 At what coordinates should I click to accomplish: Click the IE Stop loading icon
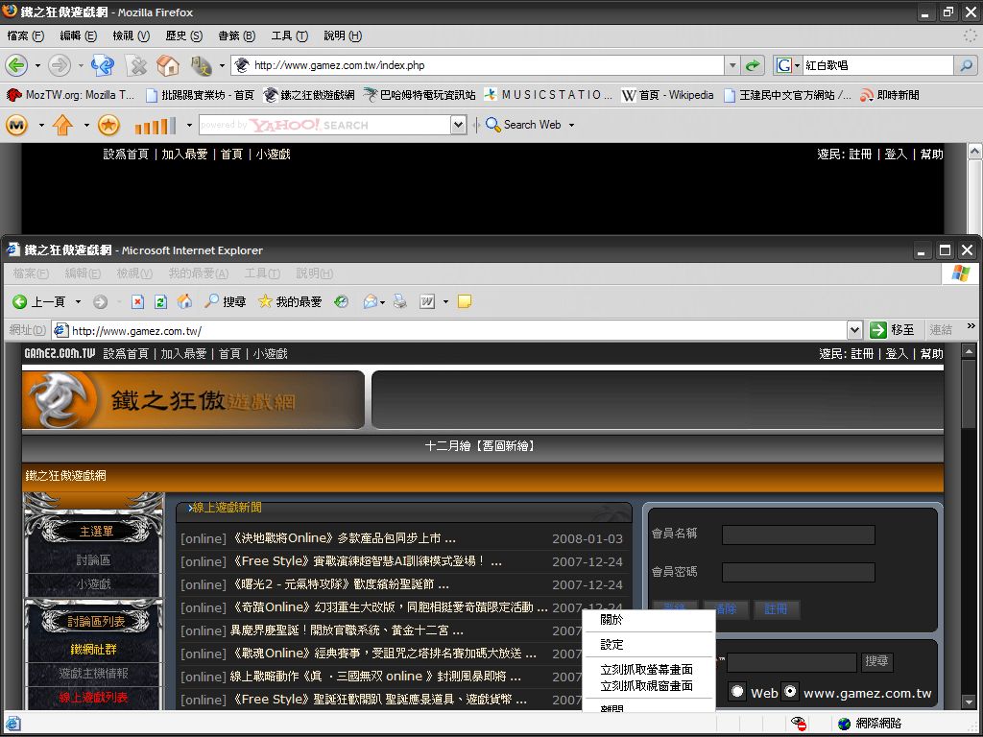click(137, 301)
